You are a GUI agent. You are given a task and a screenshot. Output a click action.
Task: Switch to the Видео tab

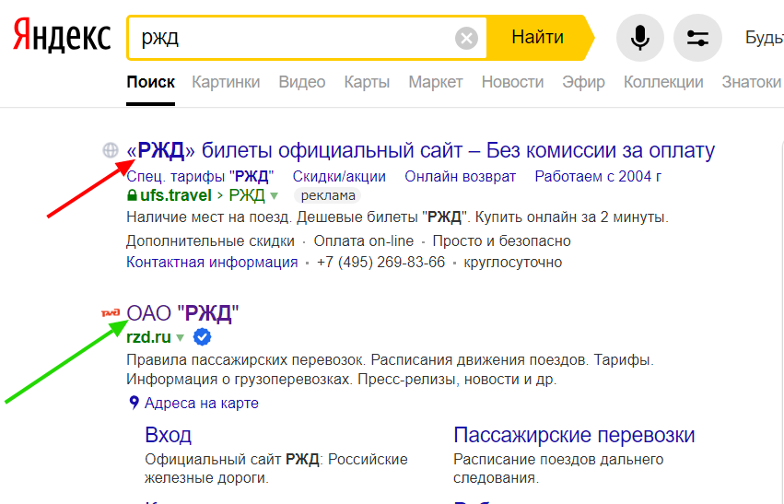click(x=302, y=82)
